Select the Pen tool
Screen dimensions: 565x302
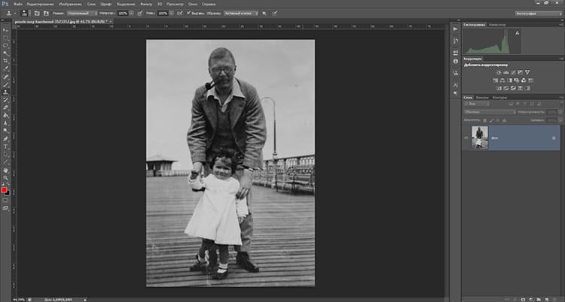[5, 139]
